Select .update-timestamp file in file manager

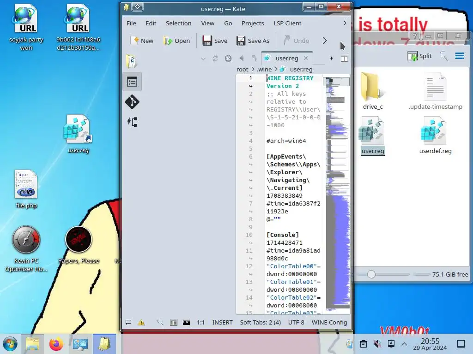pyautogui.click(x=435, y=91)
